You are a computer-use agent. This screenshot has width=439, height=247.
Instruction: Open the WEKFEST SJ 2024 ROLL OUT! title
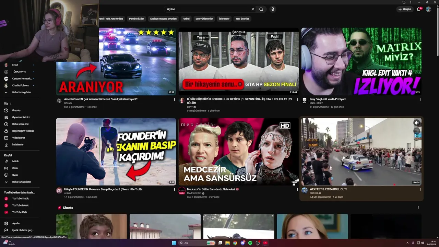click(x=328, y=189)
